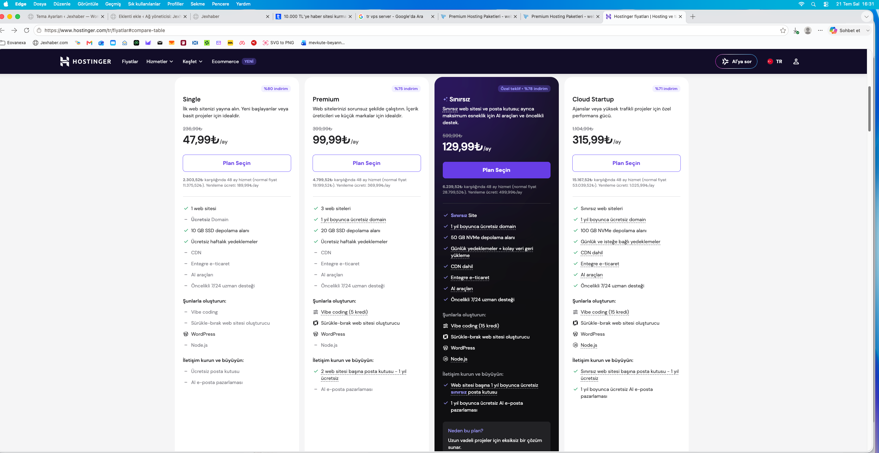Open the browser downloads icon
The image size is (879, 453).
pyautogui.click(x=796, y=30)
